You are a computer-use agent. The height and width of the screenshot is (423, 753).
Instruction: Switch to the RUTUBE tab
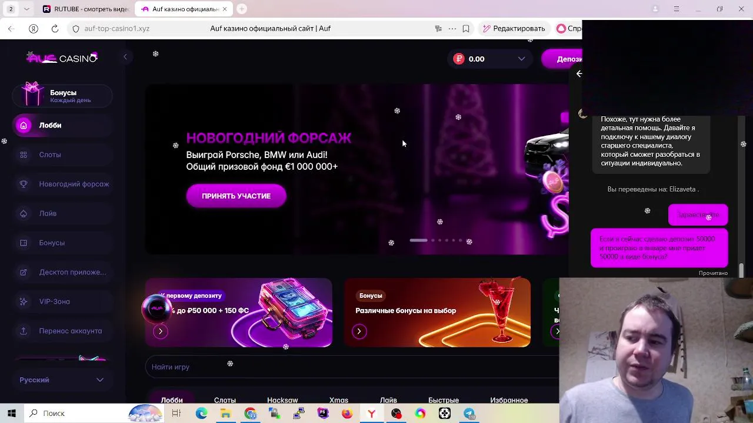coord(85,9)
